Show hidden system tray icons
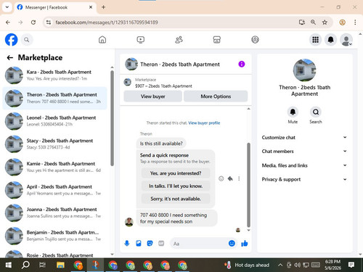This screenshot has height=272, width=363. pyautogui.click(x=280, y=265)
